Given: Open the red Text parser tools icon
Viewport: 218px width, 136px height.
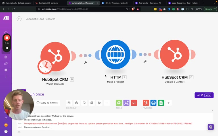Looking at the screenshot, I should click(134, 103).
